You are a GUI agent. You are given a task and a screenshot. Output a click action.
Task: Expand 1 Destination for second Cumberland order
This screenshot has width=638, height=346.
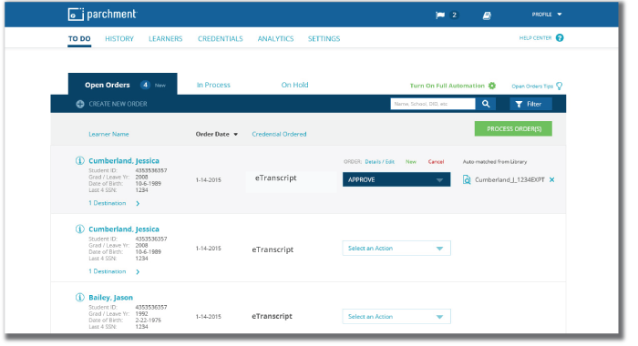[x=114, y=271]
